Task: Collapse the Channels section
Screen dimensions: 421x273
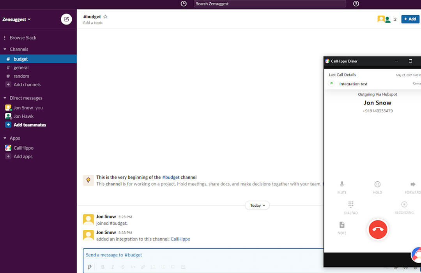Action: coord(5,49)
